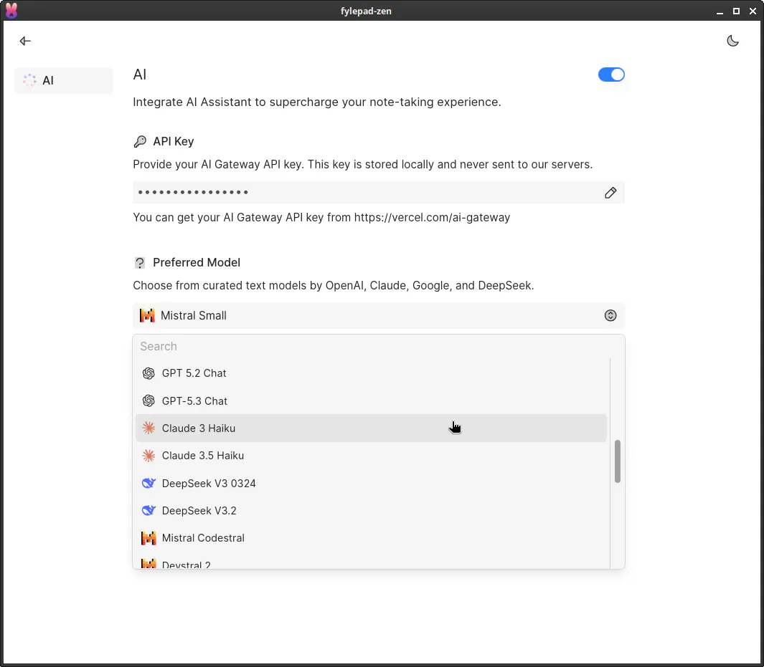Edit API key using the pencil icon
Screen dimensions: 764x667
[610, 193]
